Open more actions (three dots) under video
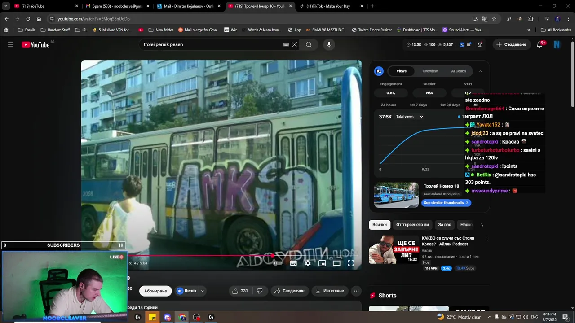 (356, 291)
